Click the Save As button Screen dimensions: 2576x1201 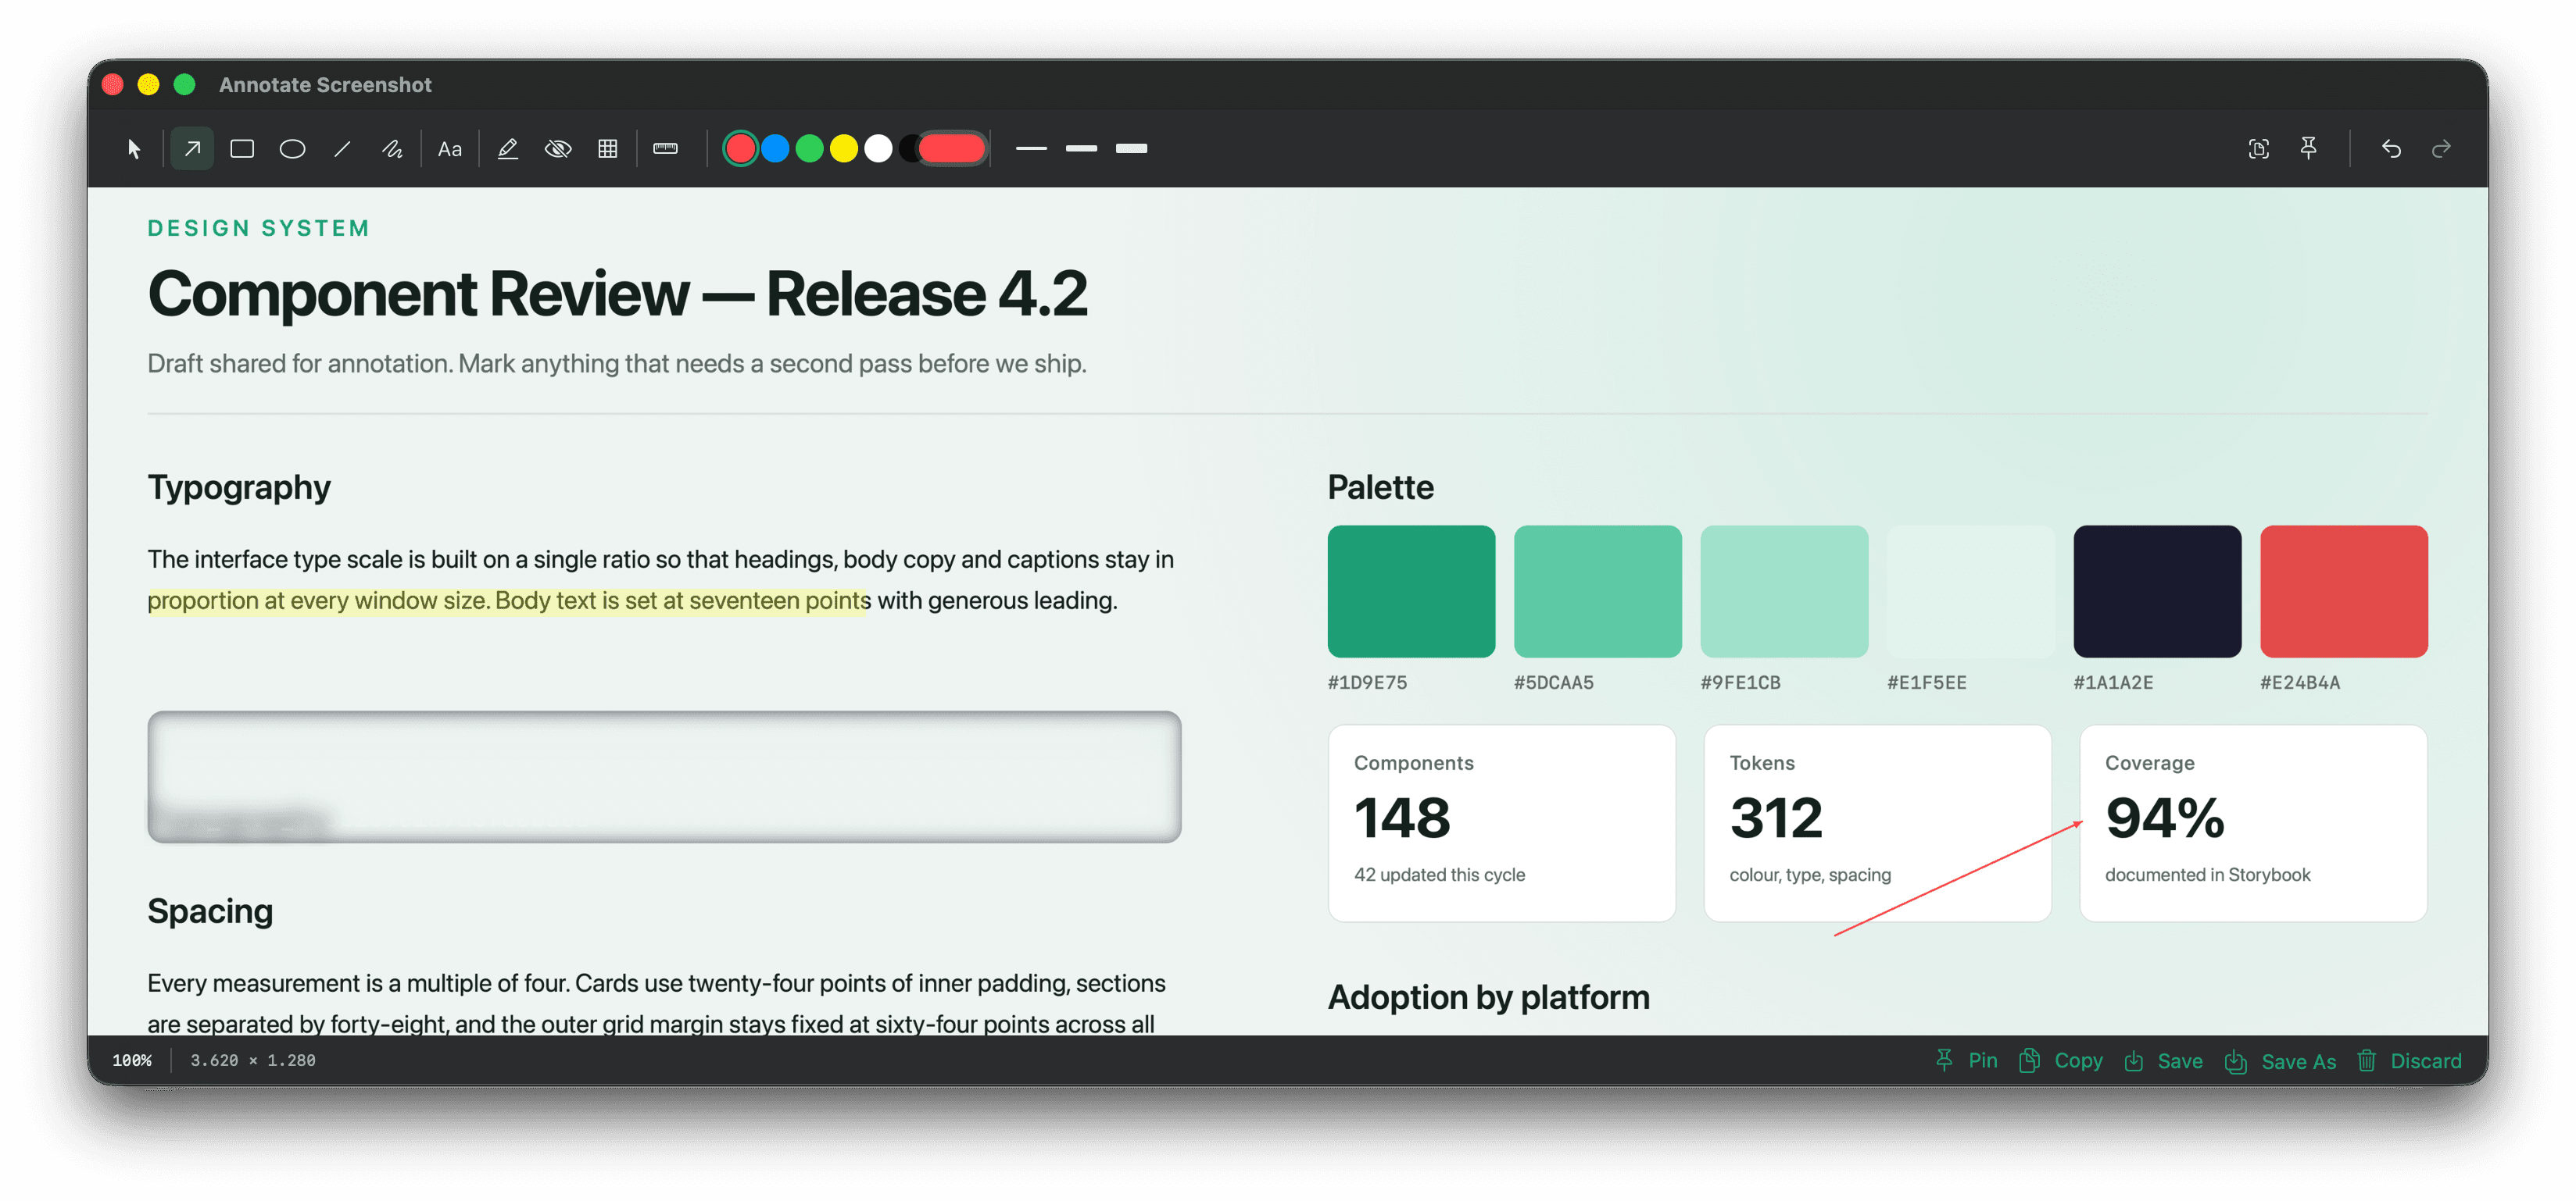pyautogui.click(x=2281, y=1061)
